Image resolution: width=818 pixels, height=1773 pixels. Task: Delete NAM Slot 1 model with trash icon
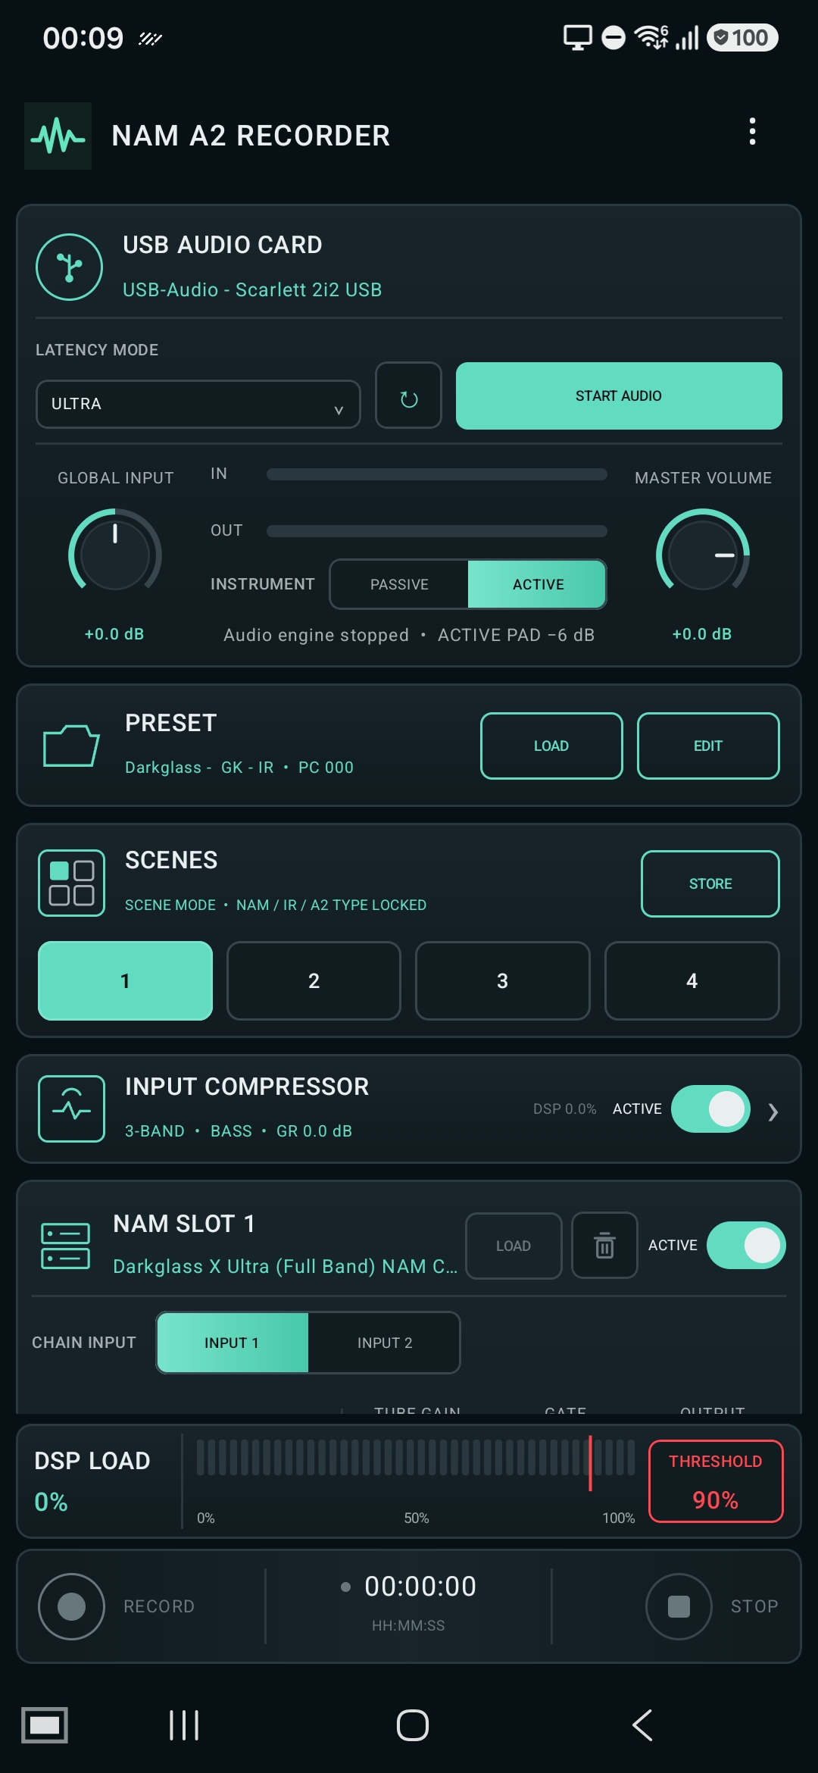(604, 1246)
